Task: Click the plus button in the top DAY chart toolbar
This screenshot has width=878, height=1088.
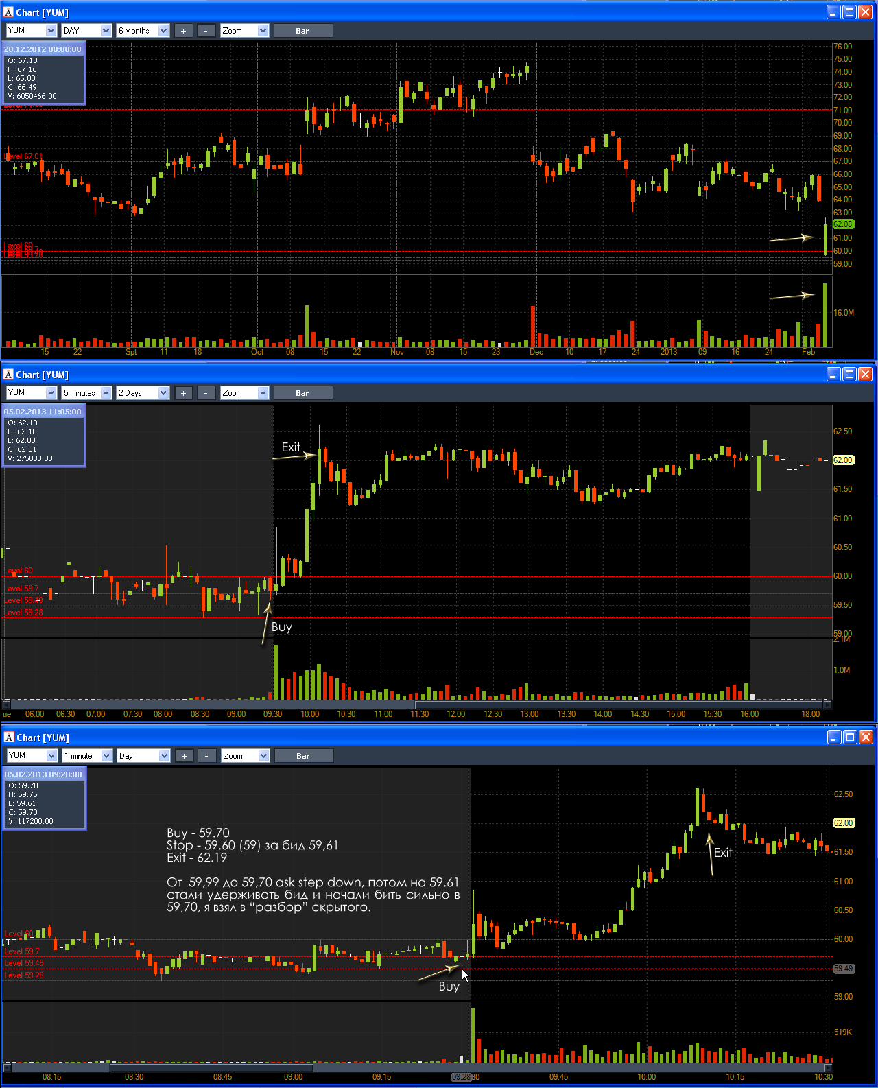Action: 183,31
